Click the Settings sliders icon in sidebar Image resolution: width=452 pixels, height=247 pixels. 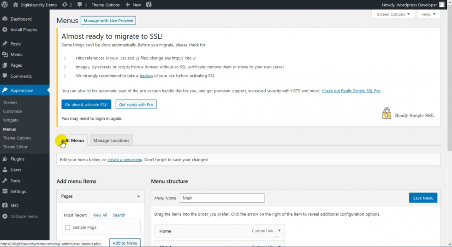click(5, 191)
